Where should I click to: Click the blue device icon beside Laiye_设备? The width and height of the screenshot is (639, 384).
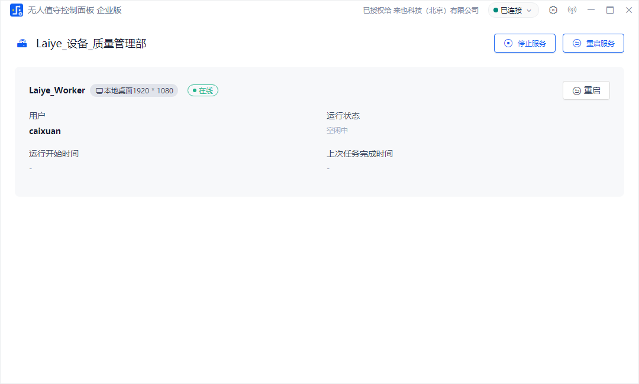tap(22, 44)
